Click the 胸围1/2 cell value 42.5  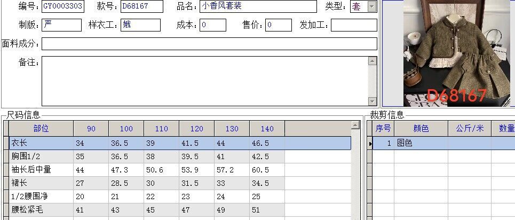[x=267, y=156]
